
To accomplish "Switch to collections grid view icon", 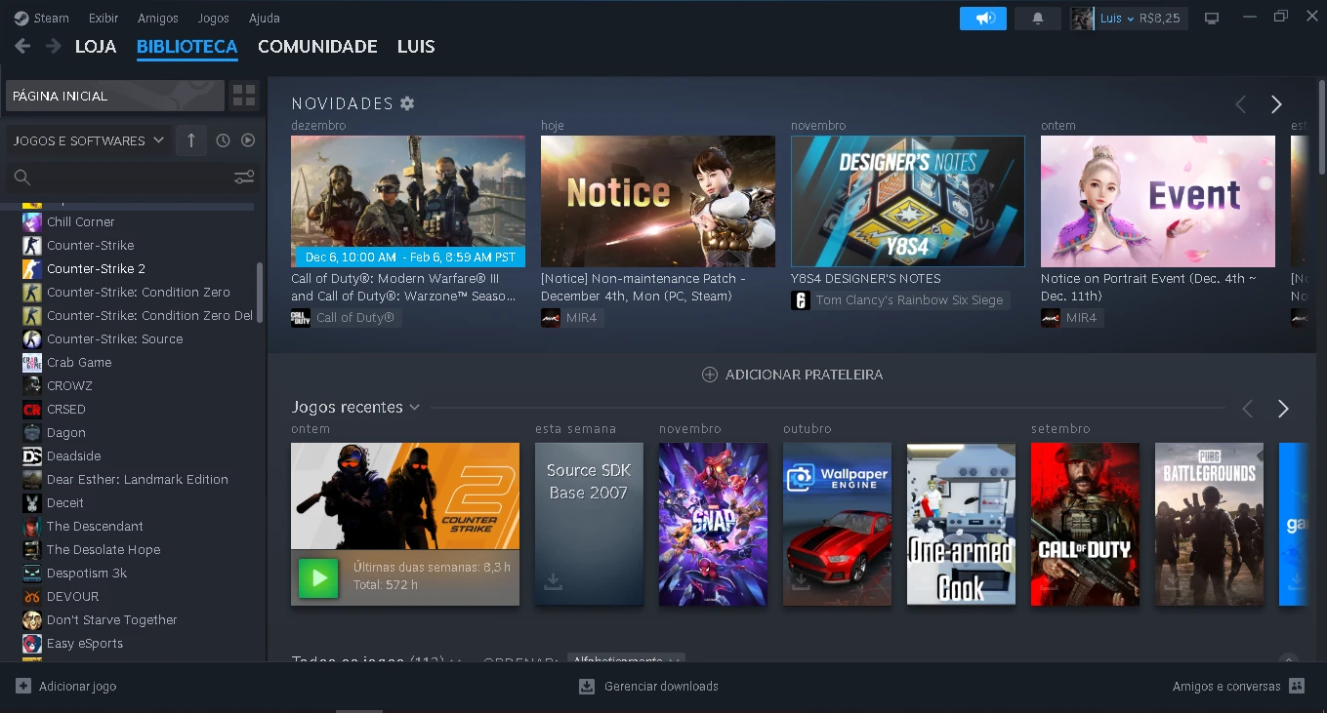I will click(x=244, y=96).
